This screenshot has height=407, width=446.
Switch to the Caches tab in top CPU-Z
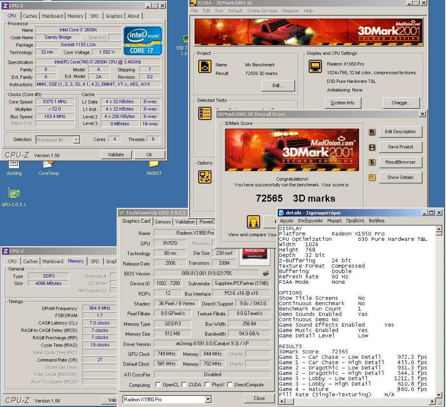[x=30, y=16]
